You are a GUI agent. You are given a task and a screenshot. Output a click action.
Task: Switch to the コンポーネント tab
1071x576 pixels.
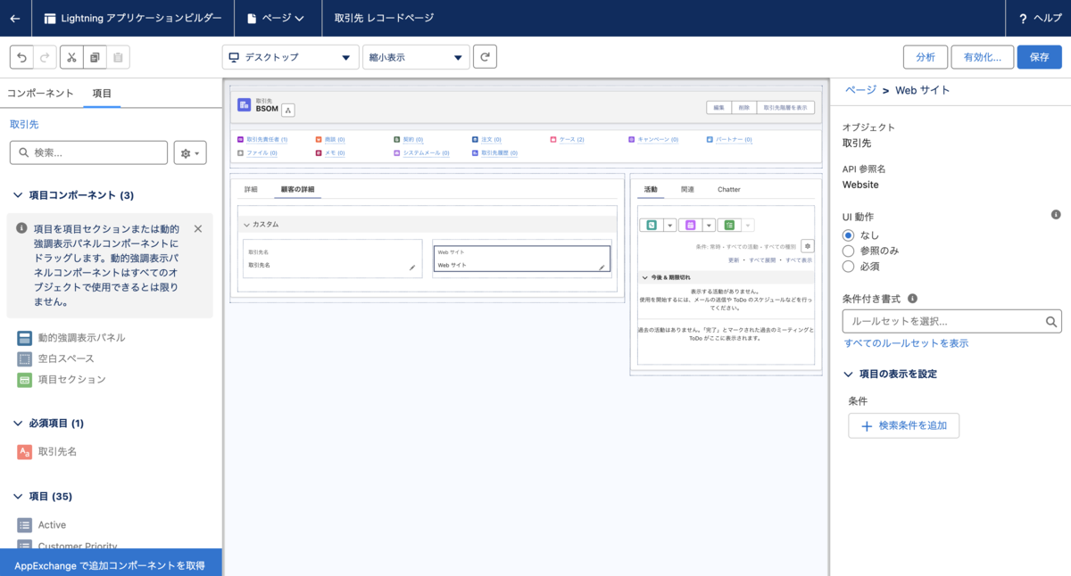point(40,93)
